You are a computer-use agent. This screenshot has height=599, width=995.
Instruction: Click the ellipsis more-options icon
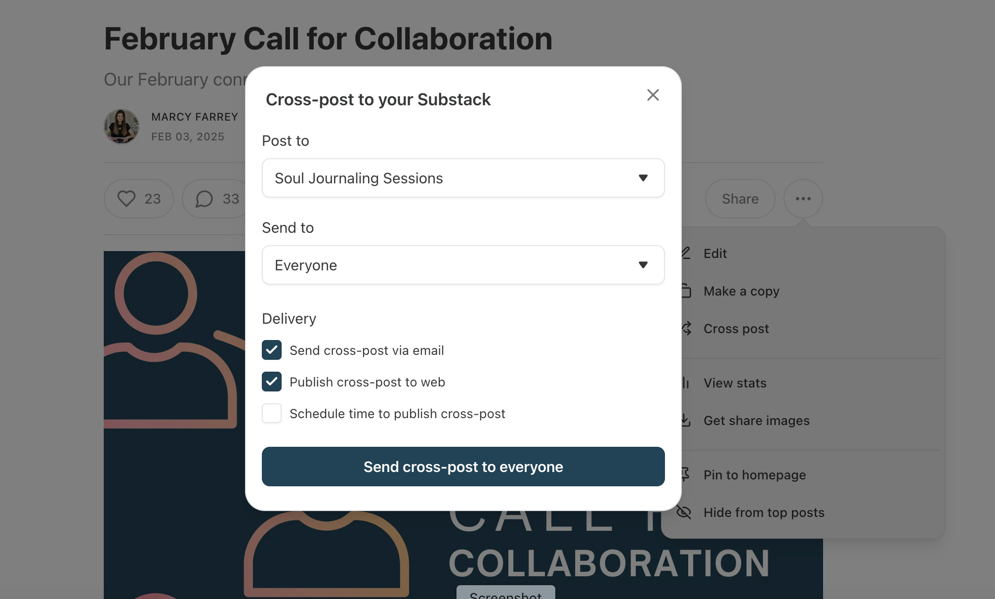(803, 199)
